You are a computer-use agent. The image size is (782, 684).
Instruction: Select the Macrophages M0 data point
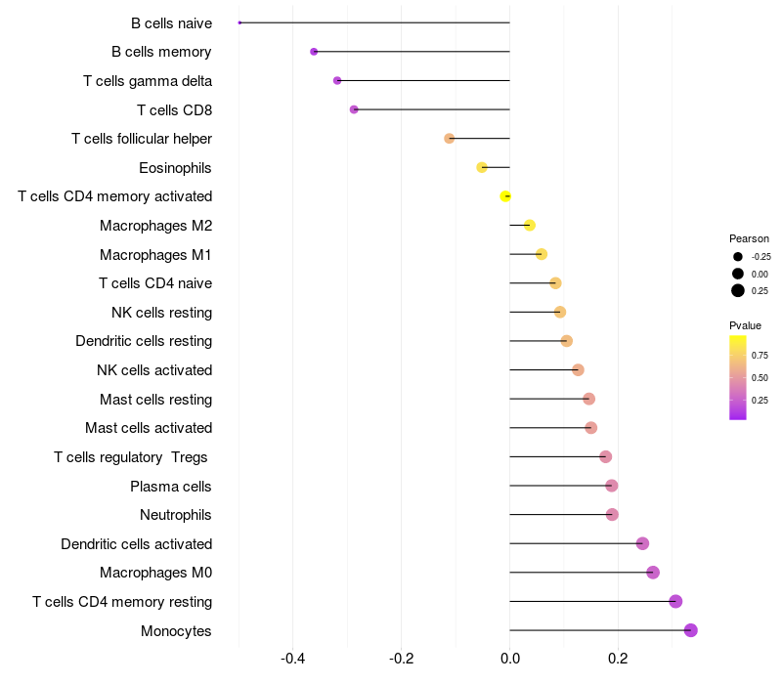(653, 573)
